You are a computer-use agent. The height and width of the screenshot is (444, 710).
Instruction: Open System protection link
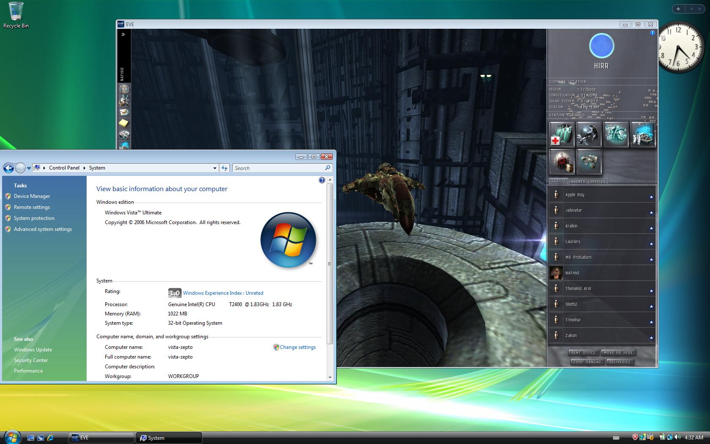coord(34,218)
